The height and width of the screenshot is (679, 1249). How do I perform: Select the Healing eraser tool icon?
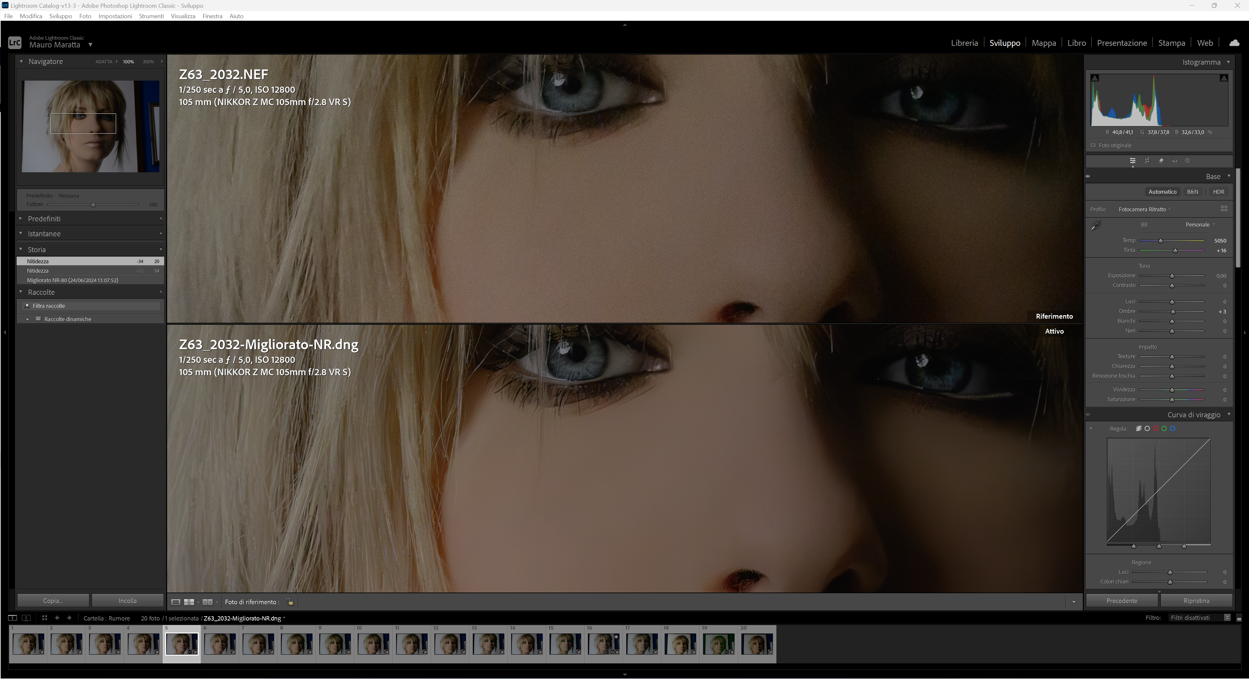point(1161,161)
